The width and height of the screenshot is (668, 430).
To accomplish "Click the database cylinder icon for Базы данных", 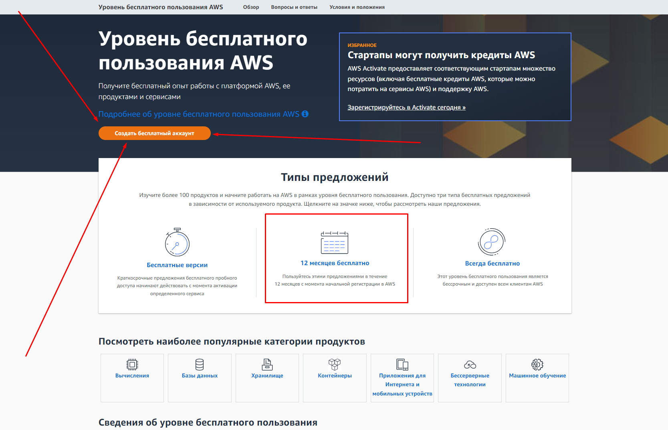I will pos(200,364).
